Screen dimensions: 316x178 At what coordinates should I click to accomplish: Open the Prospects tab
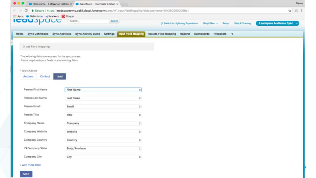[x=220, y=34]
